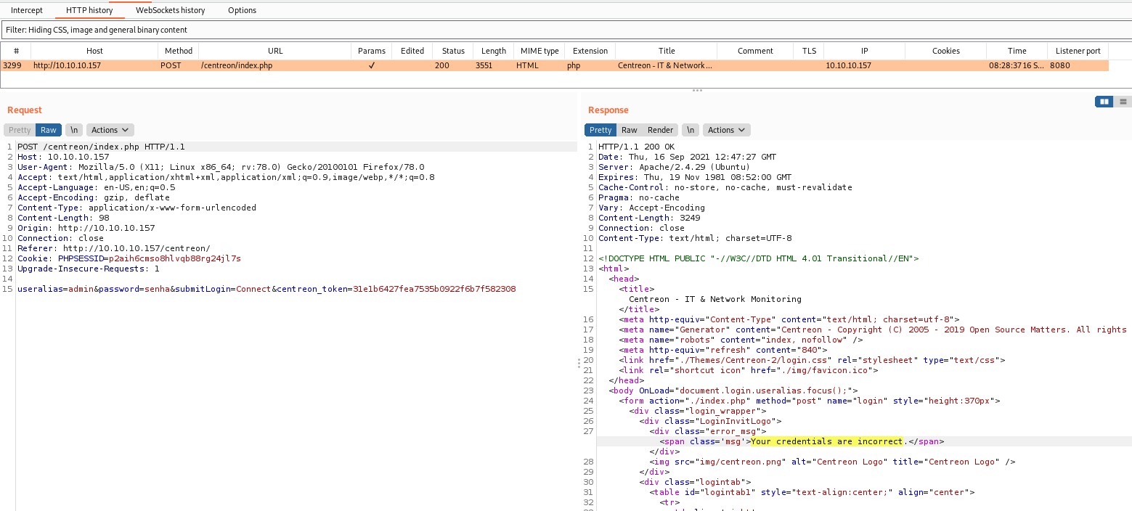Sort history by the # column
The height and width of the screenshot is (511, 1132).
click(x=16, y=51)
